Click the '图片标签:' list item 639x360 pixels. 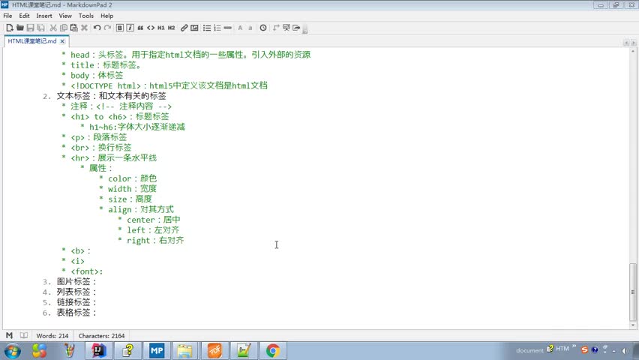click(76, 282)
